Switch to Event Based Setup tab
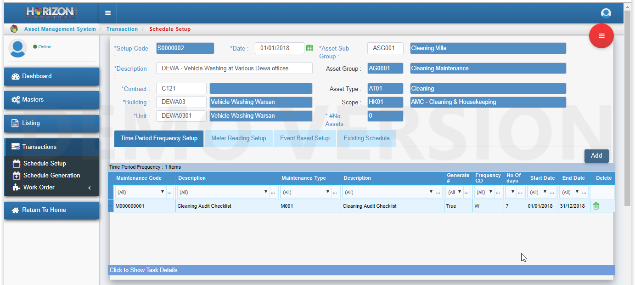The height and width of the screenshot is (285, 635). [x=305, y=138]
